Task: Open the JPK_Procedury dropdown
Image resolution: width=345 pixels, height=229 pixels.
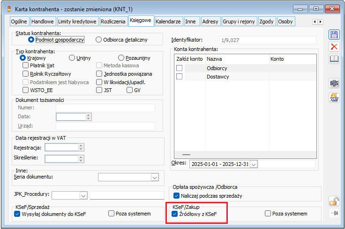Action: 83,195
